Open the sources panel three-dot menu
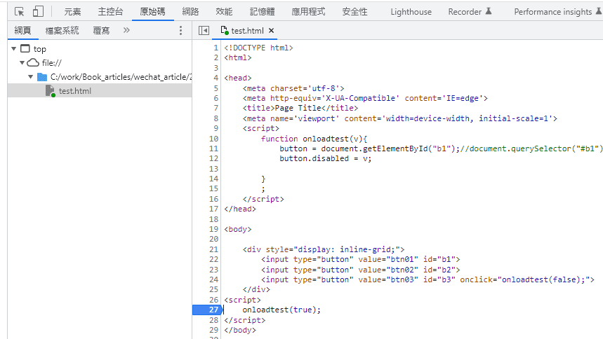Viewport: 603px width, 339px height. [180, 31]
